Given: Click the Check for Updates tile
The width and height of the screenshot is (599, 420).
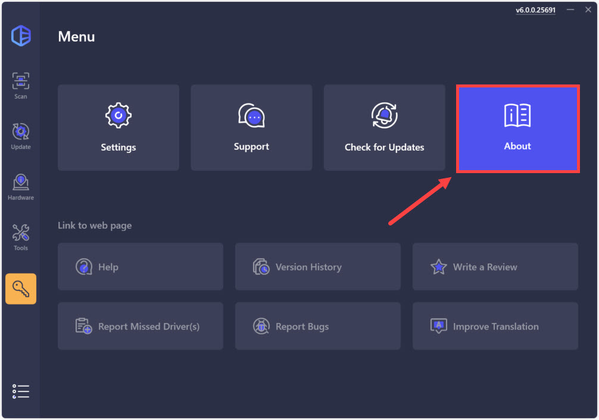Looking at the screenshot, I should (x=384, y=127).
